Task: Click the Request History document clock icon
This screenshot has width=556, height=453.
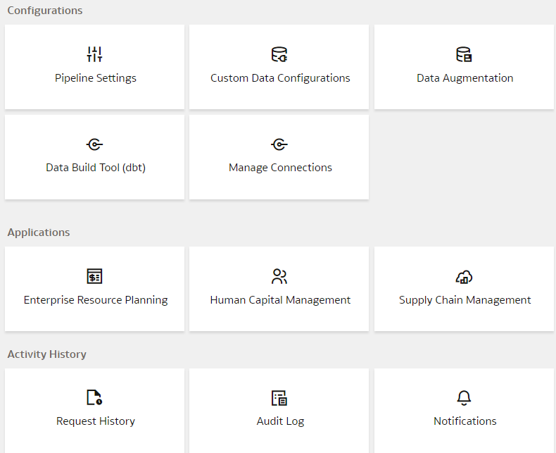Action: point(95,398)
